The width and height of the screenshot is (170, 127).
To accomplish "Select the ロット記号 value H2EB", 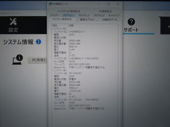I will [x=72, y=103].
